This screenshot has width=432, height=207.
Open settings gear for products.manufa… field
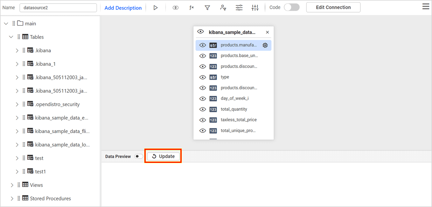coord(265,45)
